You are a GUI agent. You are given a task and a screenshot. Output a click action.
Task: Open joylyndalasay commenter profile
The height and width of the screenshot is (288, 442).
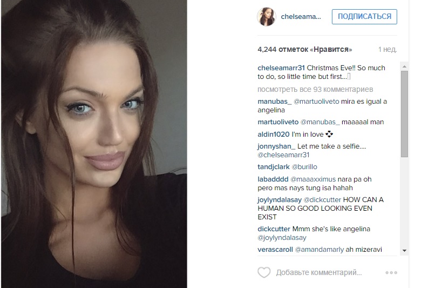pyautogui.click(x=280, y=200)
